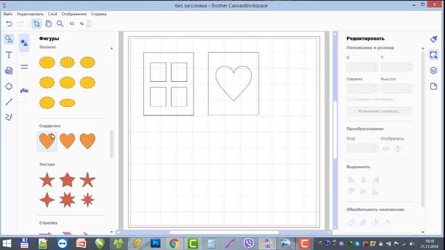Click the flip vertical icon
Image resolution: width=445 pixels, height=250 pixels.
click(398, 149)
